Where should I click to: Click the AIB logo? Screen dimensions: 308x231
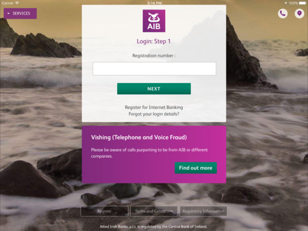154,21
